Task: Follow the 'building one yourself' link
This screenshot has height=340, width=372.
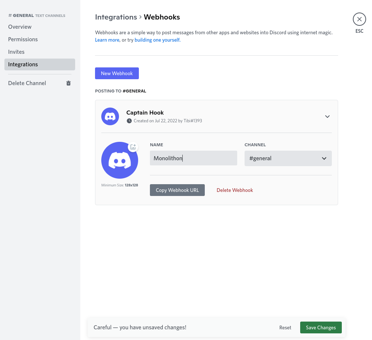Action: [157, 40]
